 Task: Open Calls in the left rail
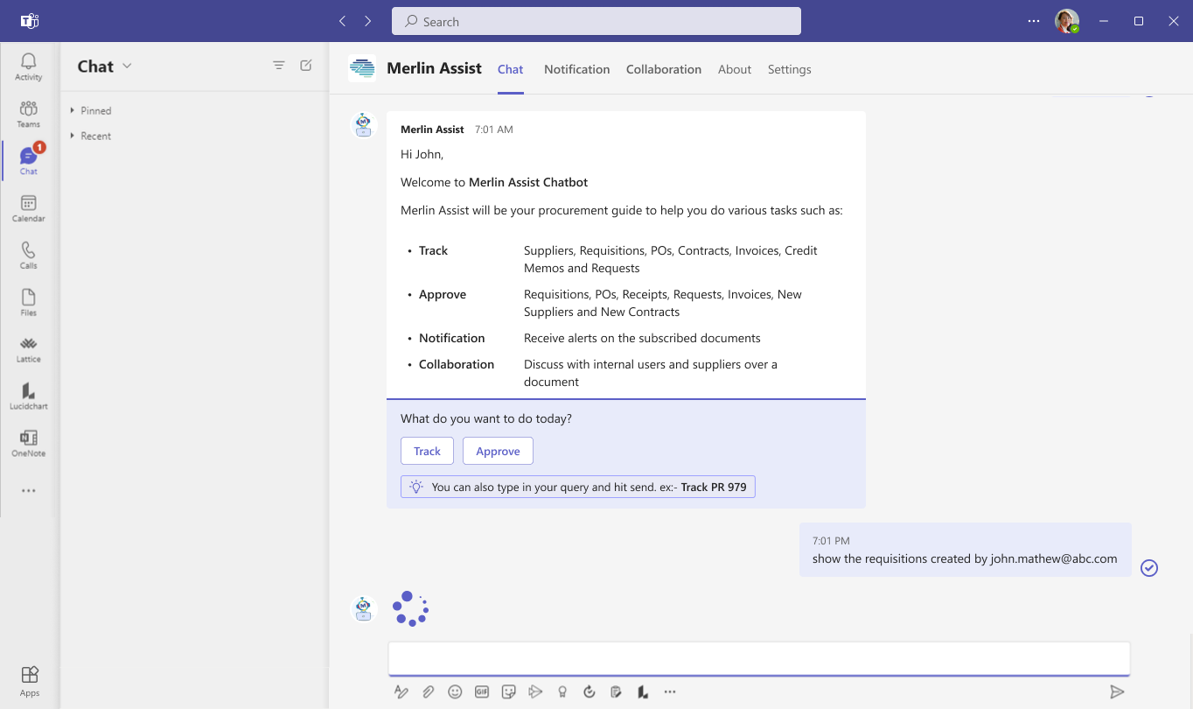[29, 256]
